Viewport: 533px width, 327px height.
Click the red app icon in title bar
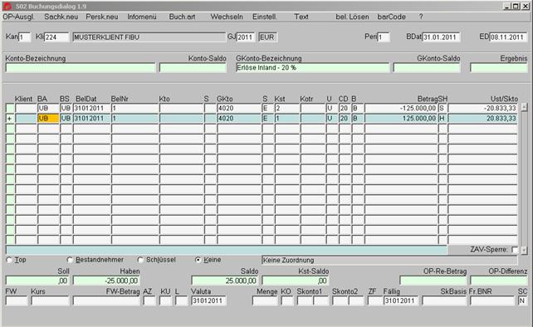[7, 6]
